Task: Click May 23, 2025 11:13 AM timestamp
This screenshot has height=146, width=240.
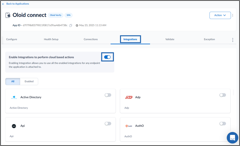Action: point(93,25)
